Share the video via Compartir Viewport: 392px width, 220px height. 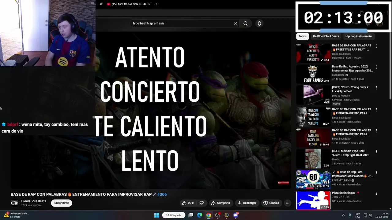click(x=221, y=203)
